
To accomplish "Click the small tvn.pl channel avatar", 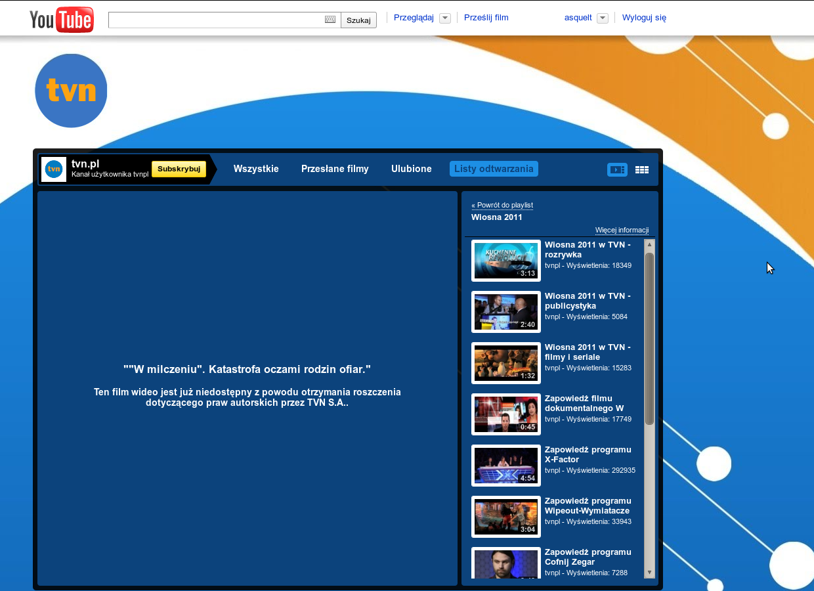I will 54,169.
